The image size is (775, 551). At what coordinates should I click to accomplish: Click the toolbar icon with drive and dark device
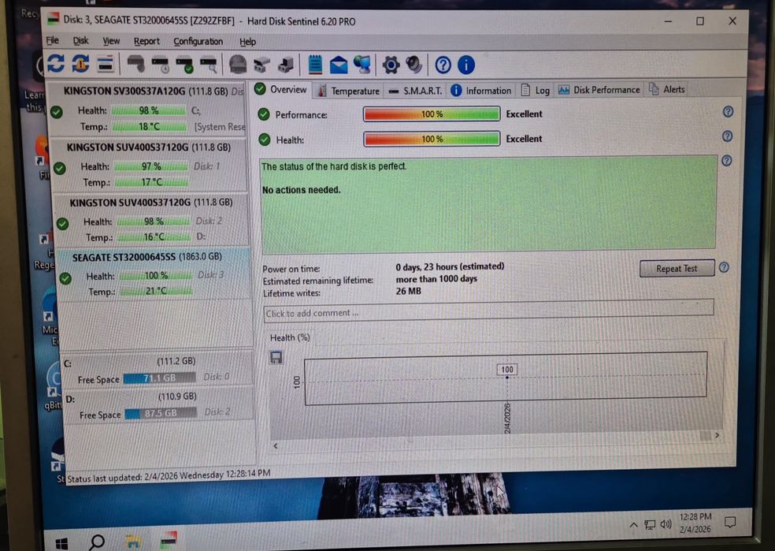[286, 65]
